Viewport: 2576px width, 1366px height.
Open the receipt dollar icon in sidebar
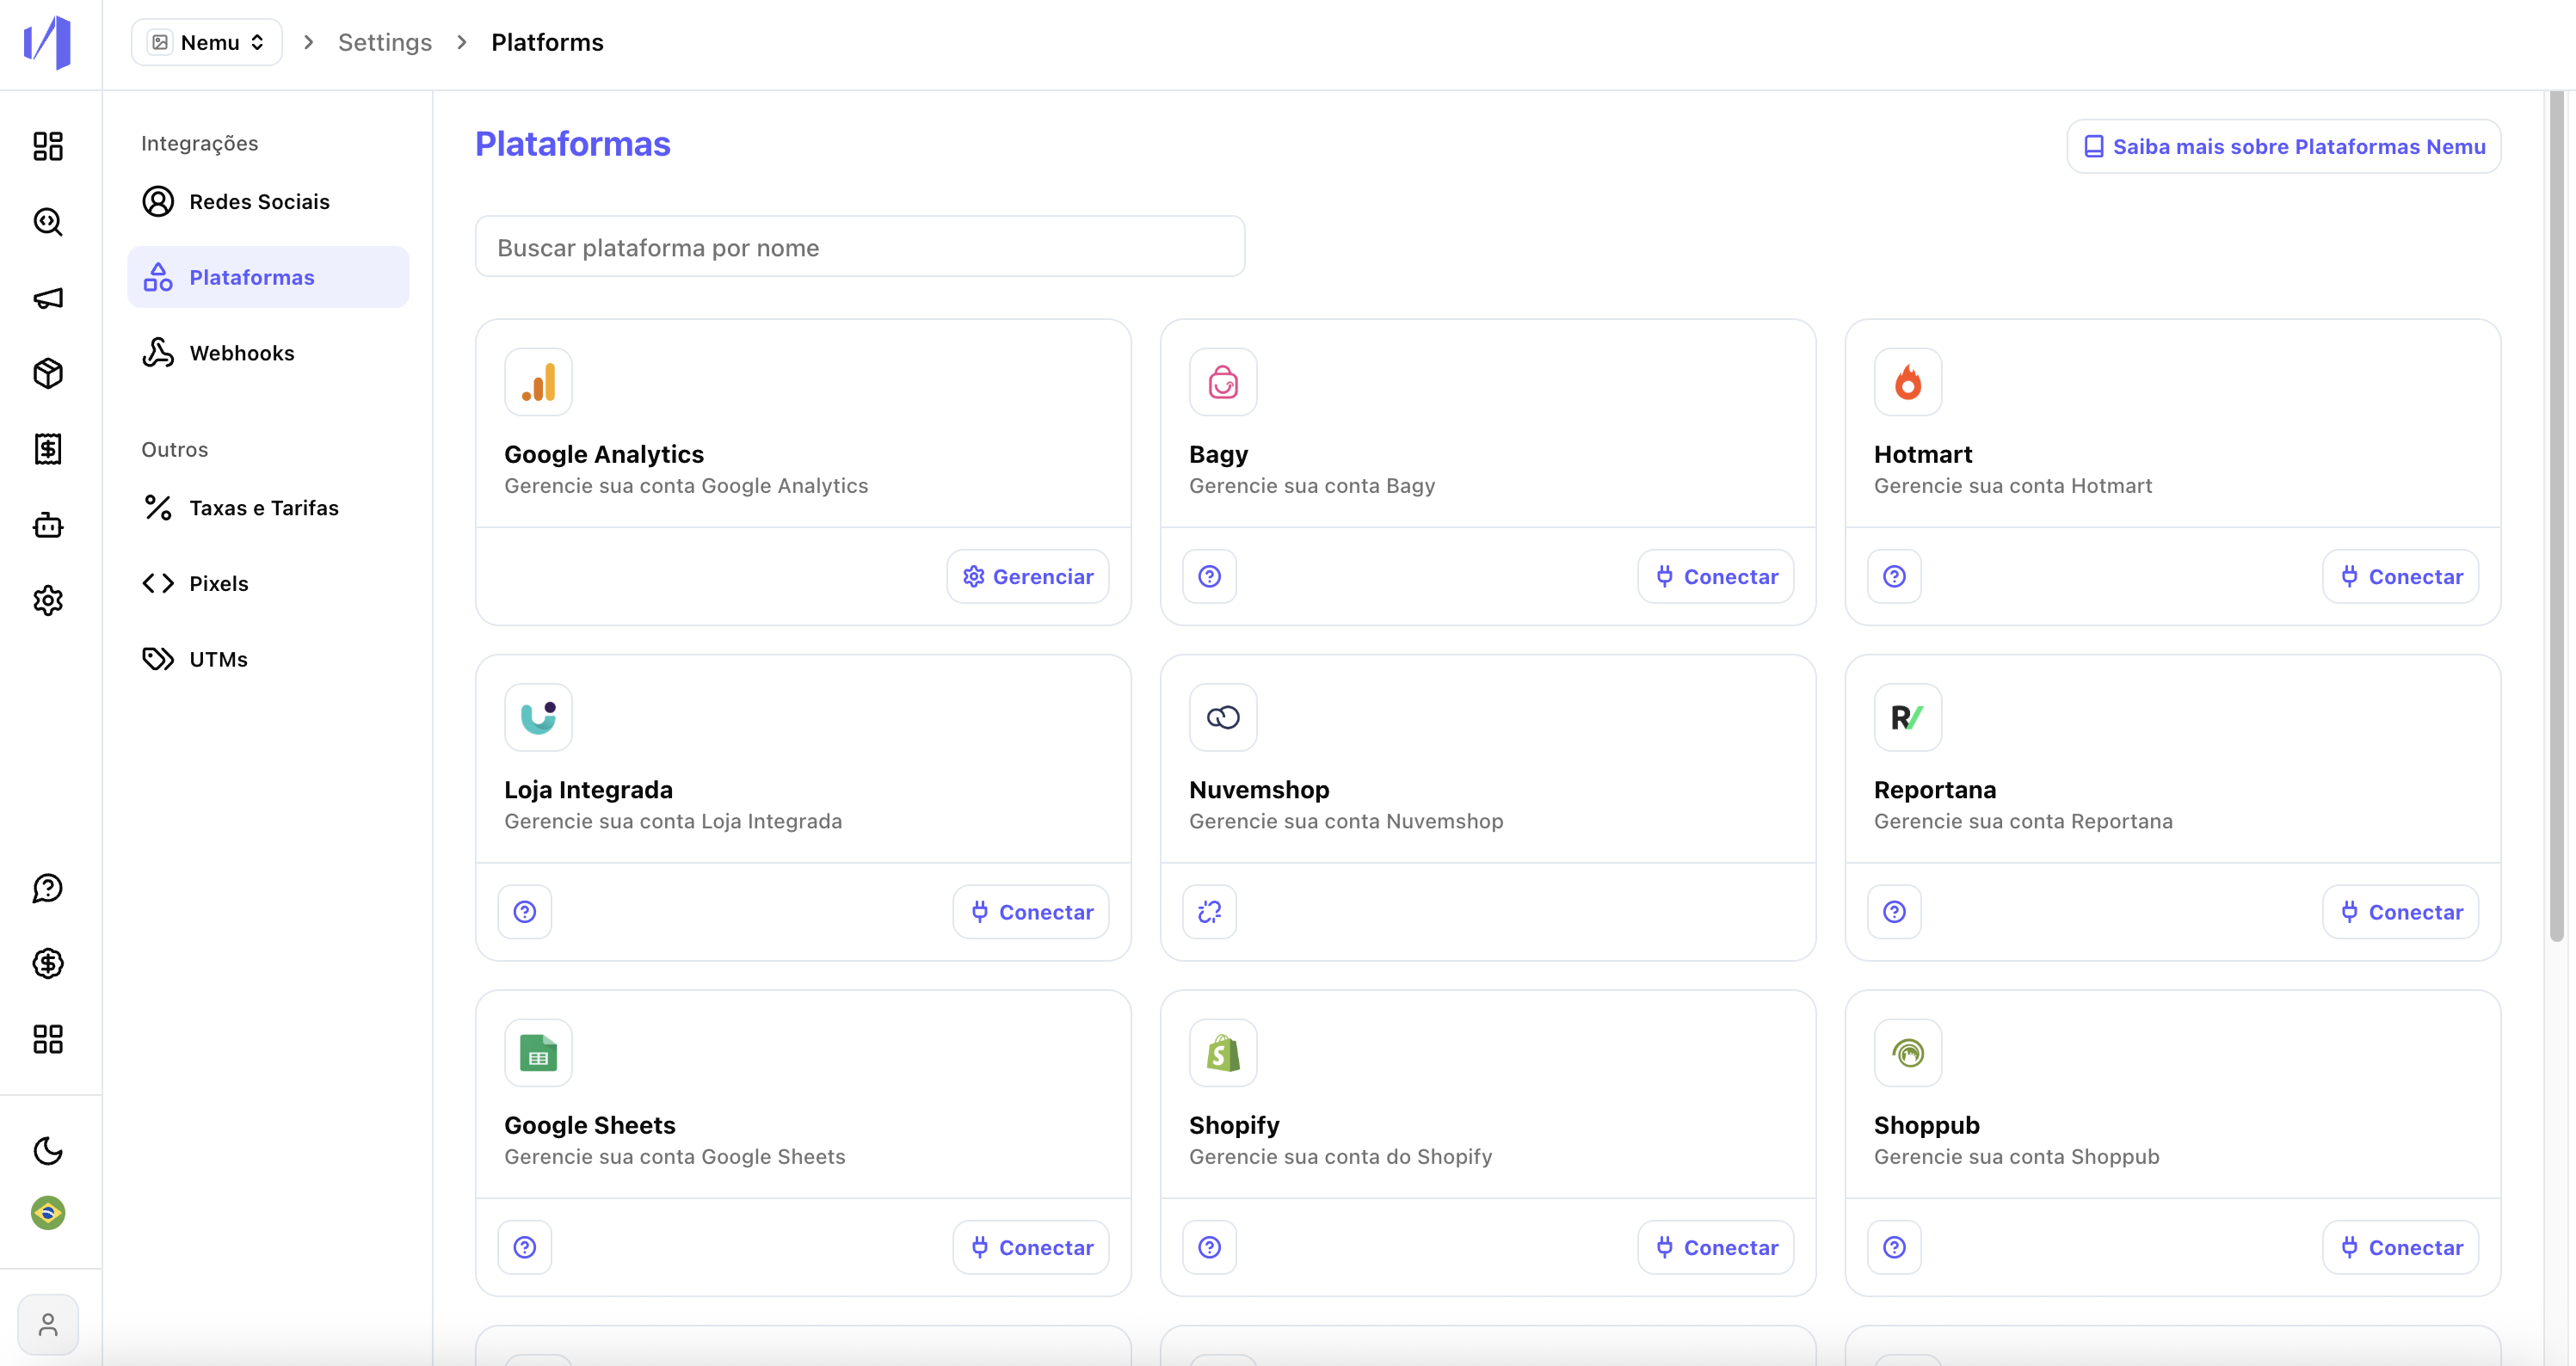(48, 449)
